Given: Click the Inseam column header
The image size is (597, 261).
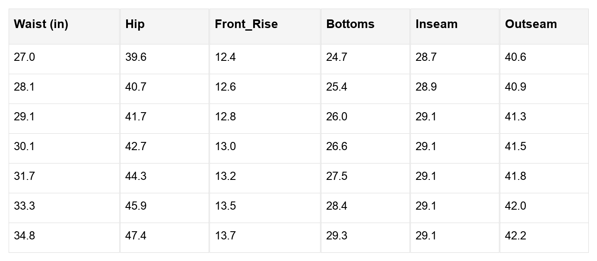Looking at the screenshot, I should (x=436, y=24).
